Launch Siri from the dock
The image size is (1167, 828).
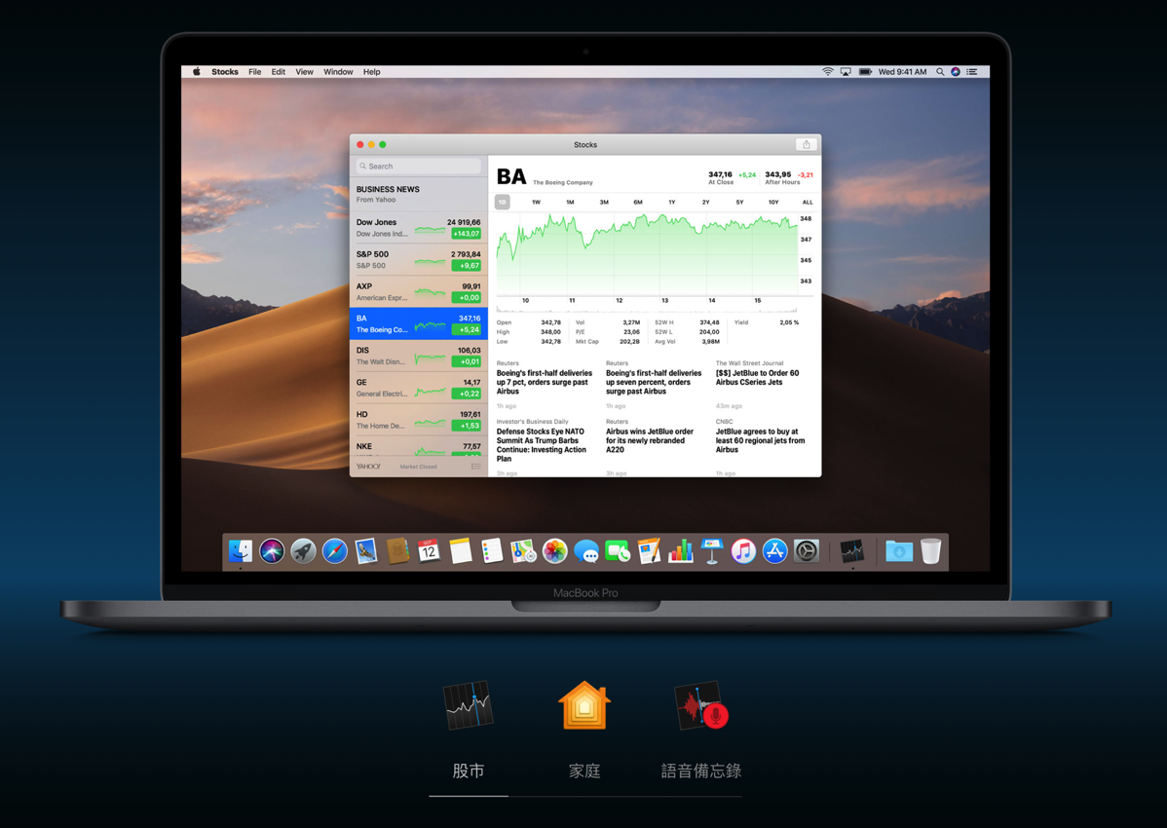tap(272, 551)
